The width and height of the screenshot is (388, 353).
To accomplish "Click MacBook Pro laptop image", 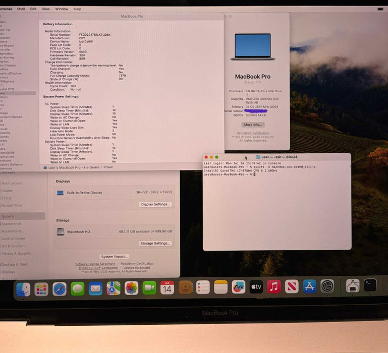I will click(x=253, y=47).
